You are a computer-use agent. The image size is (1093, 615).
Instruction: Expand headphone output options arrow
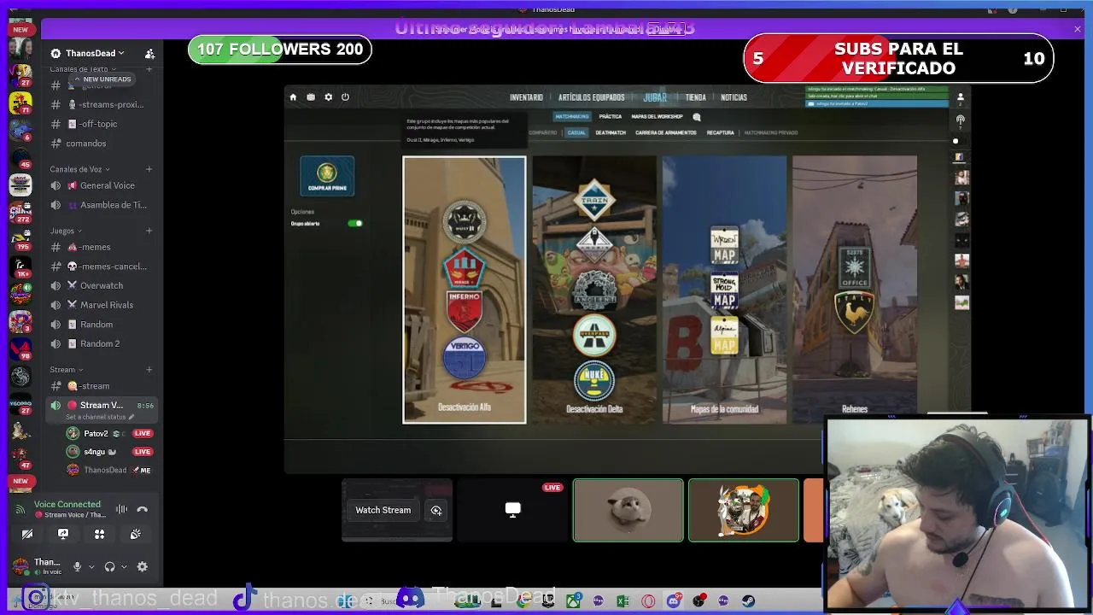124,566
